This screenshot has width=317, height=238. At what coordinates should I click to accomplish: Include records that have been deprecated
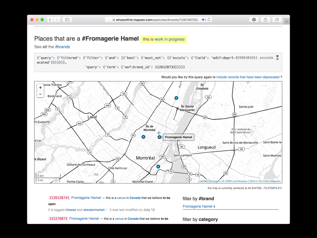(x=248, y=77)
